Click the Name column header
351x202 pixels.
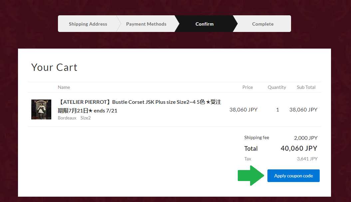click(64, 87)
